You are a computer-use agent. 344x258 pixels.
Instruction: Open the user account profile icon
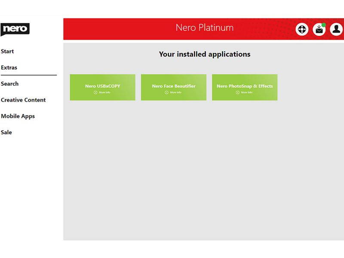coord(336,29)
